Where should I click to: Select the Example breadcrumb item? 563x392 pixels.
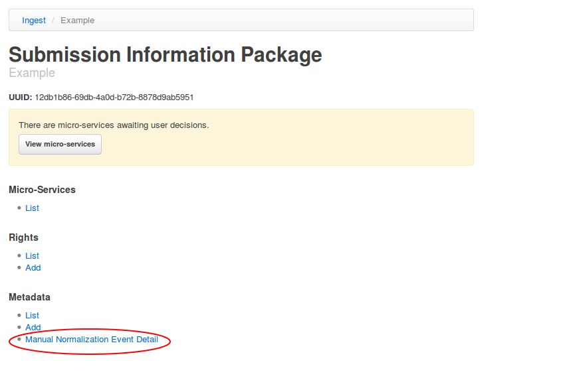[x=77, y=21]
